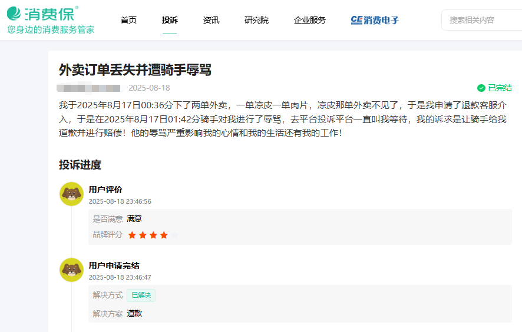The width and height of the screenshot is (522, 332).
Task: Open the 研究院 menu item
Action: [256, 20]
